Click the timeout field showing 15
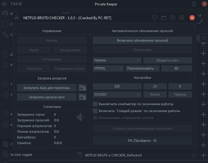Screen dimensions: 208x163 pos(155,86)
